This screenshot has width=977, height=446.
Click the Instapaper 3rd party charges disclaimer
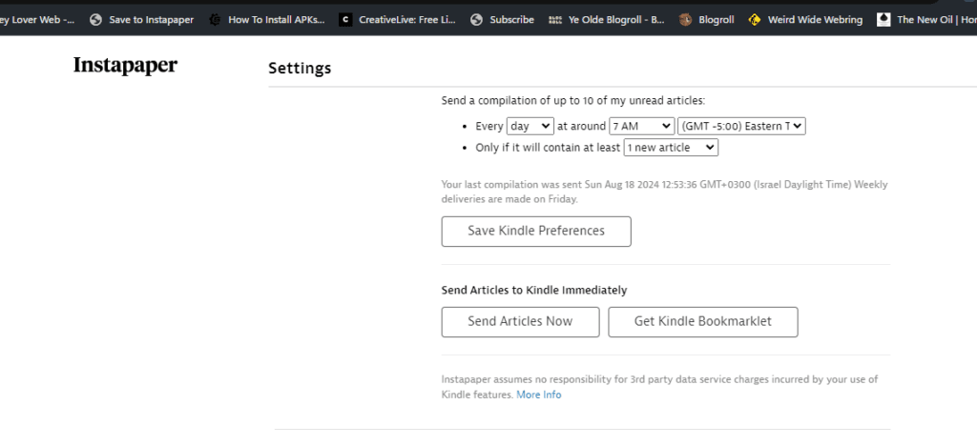[659, 387]
